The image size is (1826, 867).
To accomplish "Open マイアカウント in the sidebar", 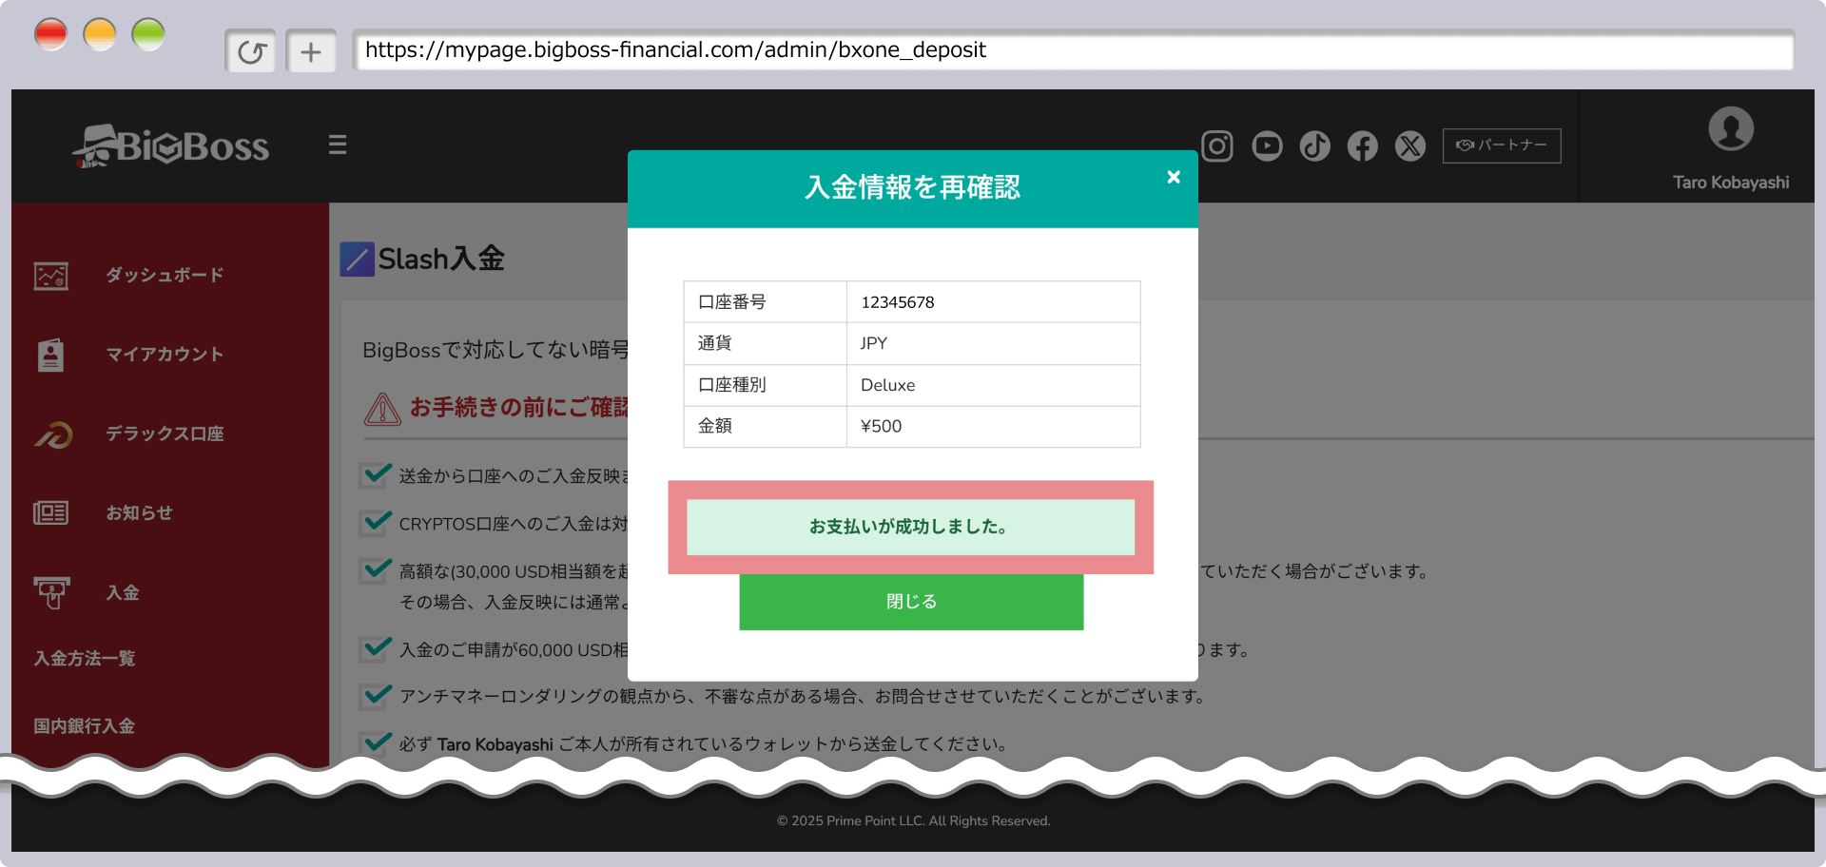I will click(x=165, y=355).
